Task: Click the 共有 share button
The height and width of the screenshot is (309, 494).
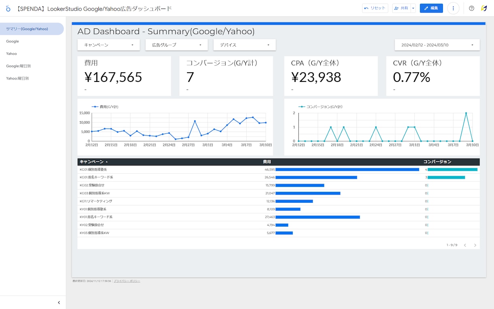Action: tap(401, 8)
